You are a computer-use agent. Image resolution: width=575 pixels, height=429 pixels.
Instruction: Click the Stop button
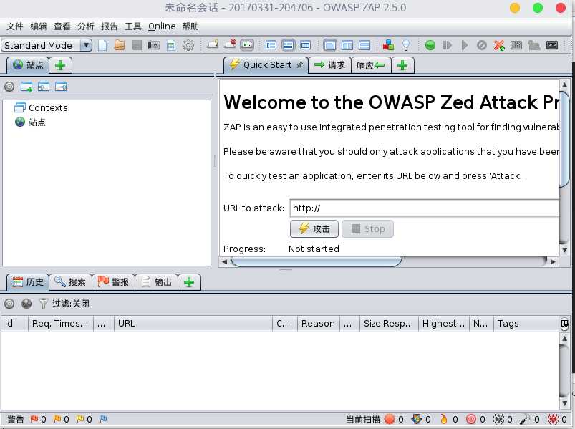coord(368,228)
